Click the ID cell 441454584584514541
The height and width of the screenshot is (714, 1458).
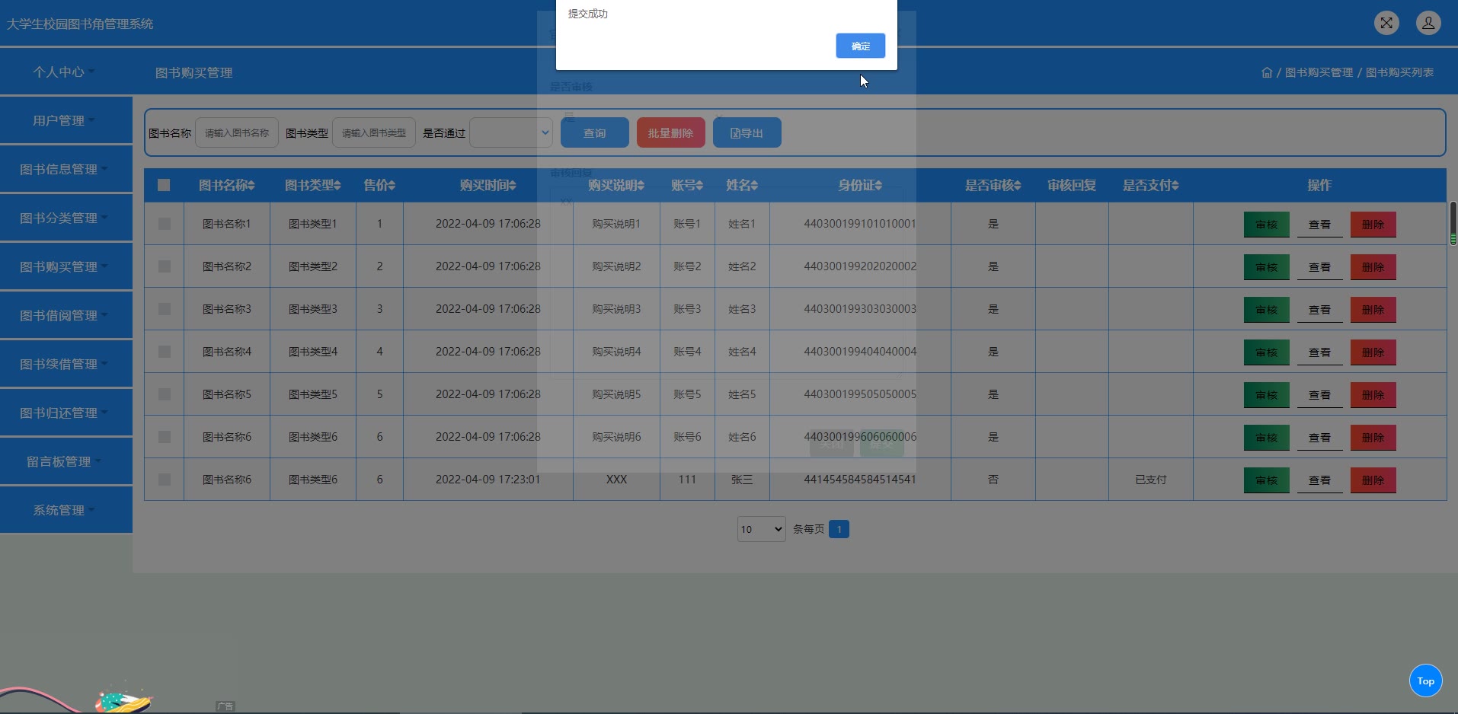point(860,480)
